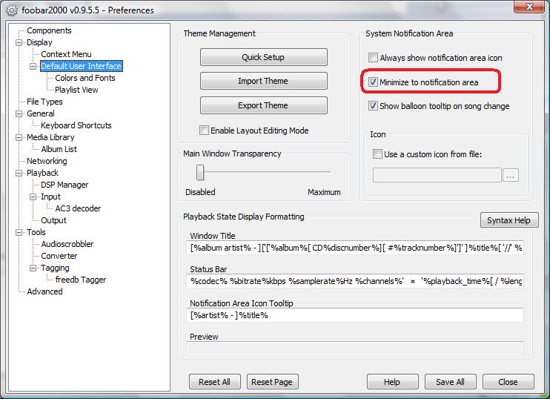
Task: Click the Quick Setup button
Action: click(x=263, y=57)
